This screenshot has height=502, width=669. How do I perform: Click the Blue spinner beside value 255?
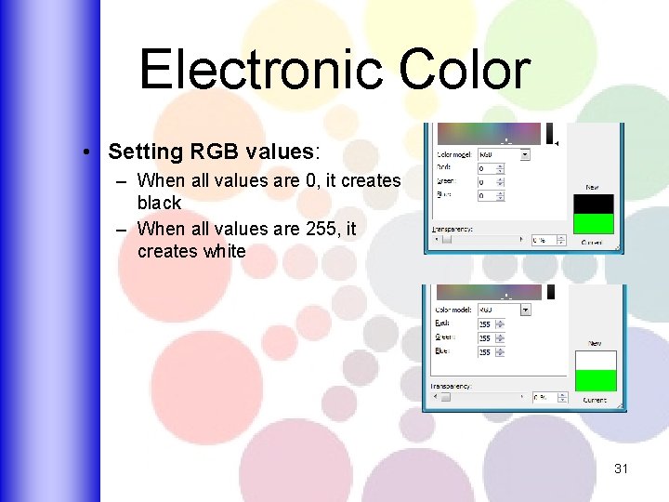[x=500, y=352]
